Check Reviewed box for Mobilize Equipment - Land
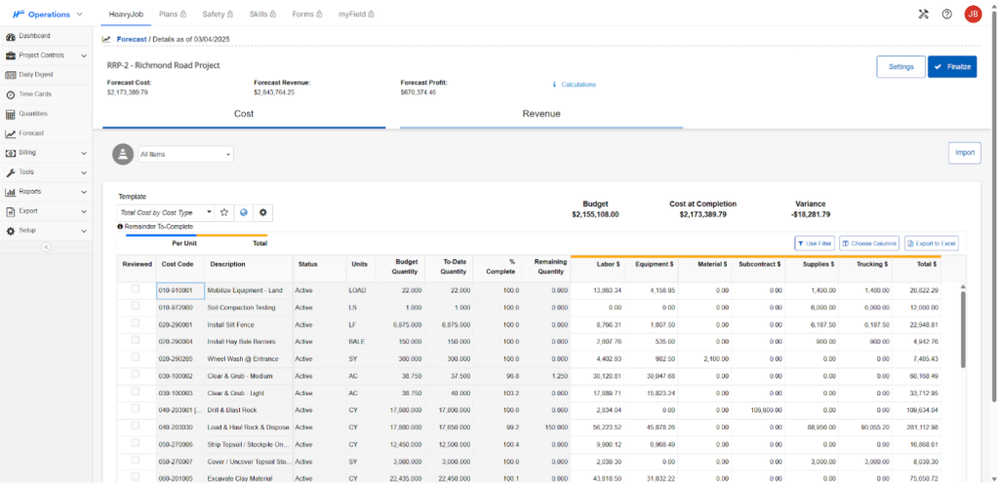This screenshot has height=484, width=999. [x=135, y=289]
